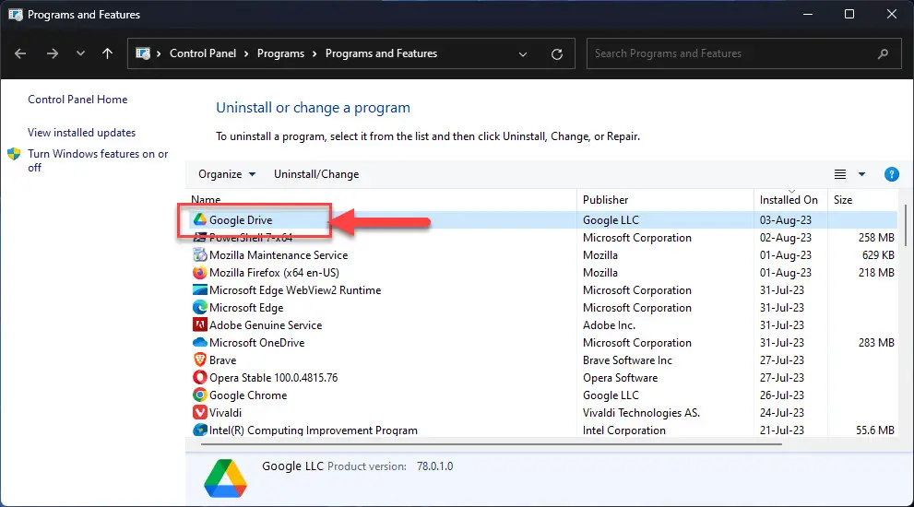Click the Control Panel icon in address bar
The width and height of the screenshot is (914, 507).
tap(143, 53)
